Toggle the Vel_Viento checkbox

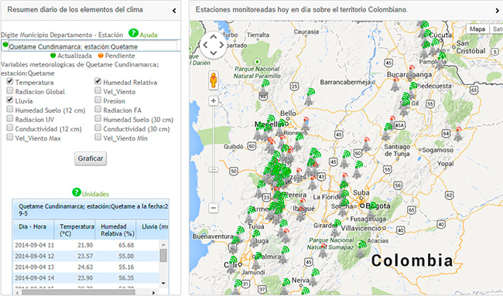click(98, 90)
